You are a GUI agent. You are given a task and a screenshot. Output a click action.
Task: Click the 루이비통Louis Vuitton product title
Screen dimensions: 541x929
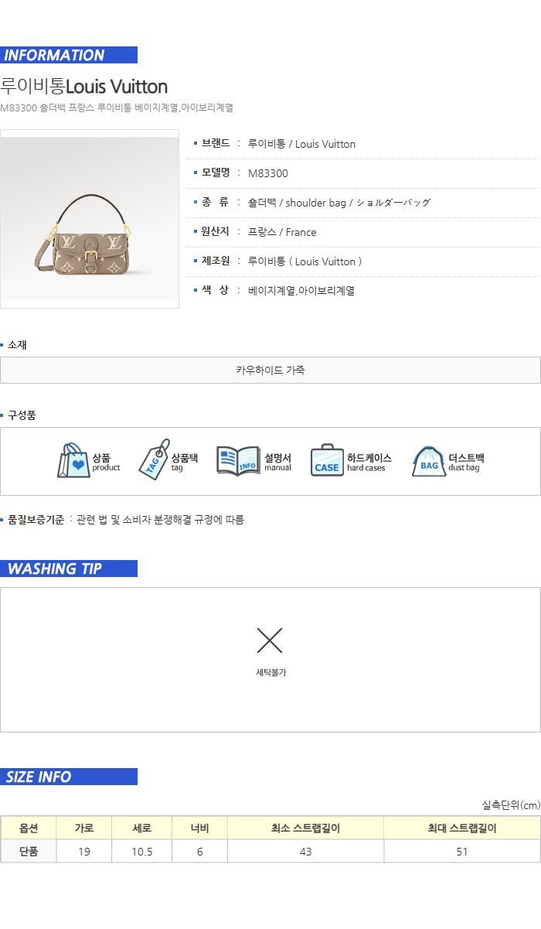(x=84, y=86)
